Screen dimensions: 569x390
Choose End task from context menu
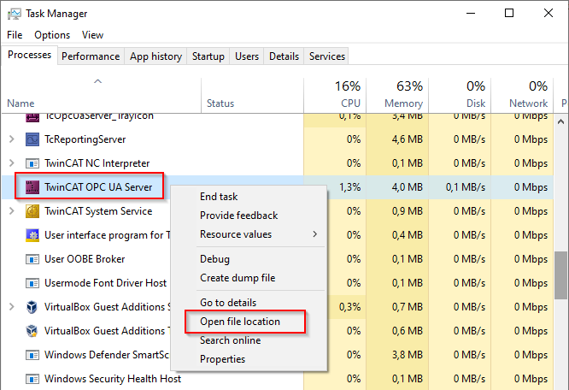coord(219,197)
